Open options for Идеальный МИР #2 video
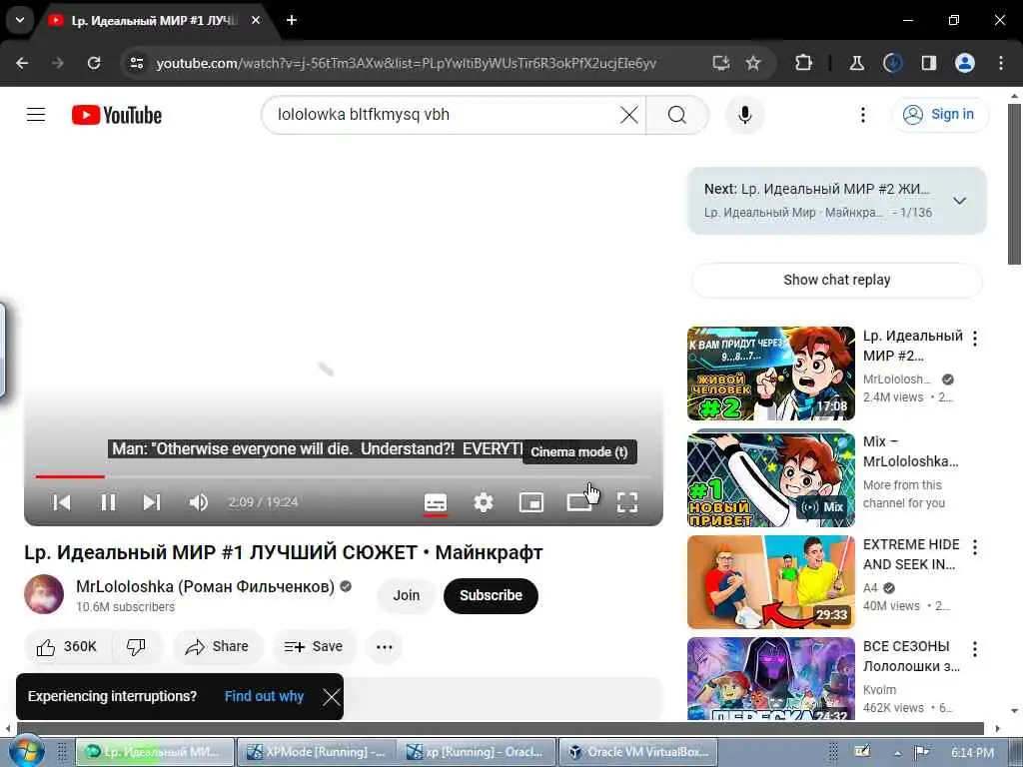Screen dimensions: 1023x767 pos(975,338)
